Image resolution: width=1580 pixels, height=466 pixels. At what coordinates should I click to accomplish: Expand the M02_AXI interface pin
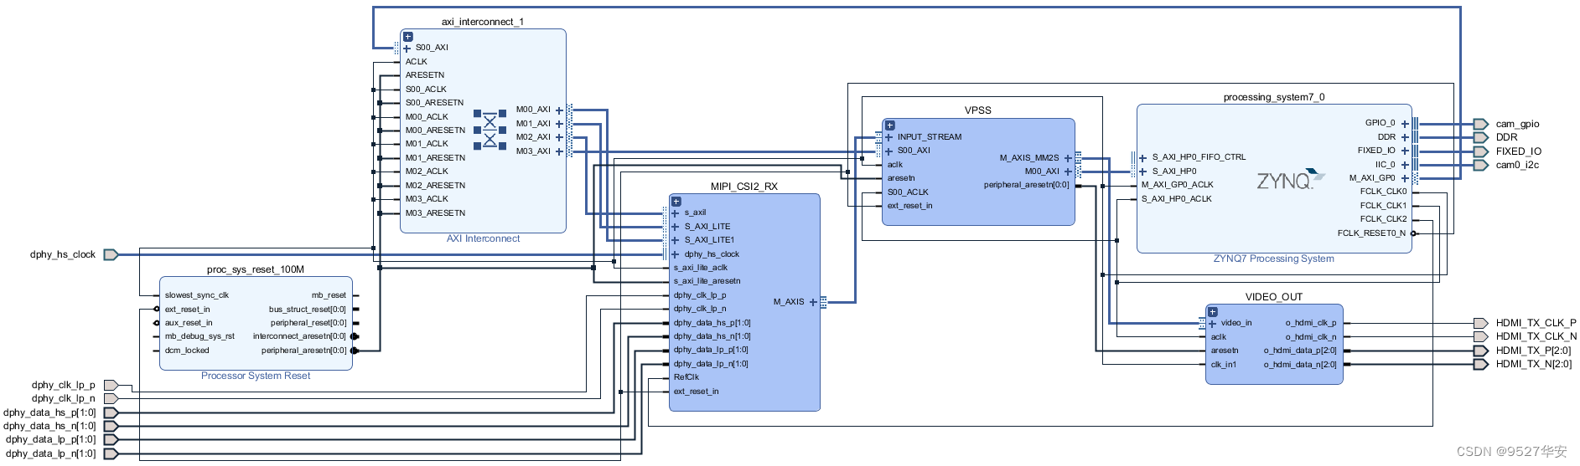point(559,137)
